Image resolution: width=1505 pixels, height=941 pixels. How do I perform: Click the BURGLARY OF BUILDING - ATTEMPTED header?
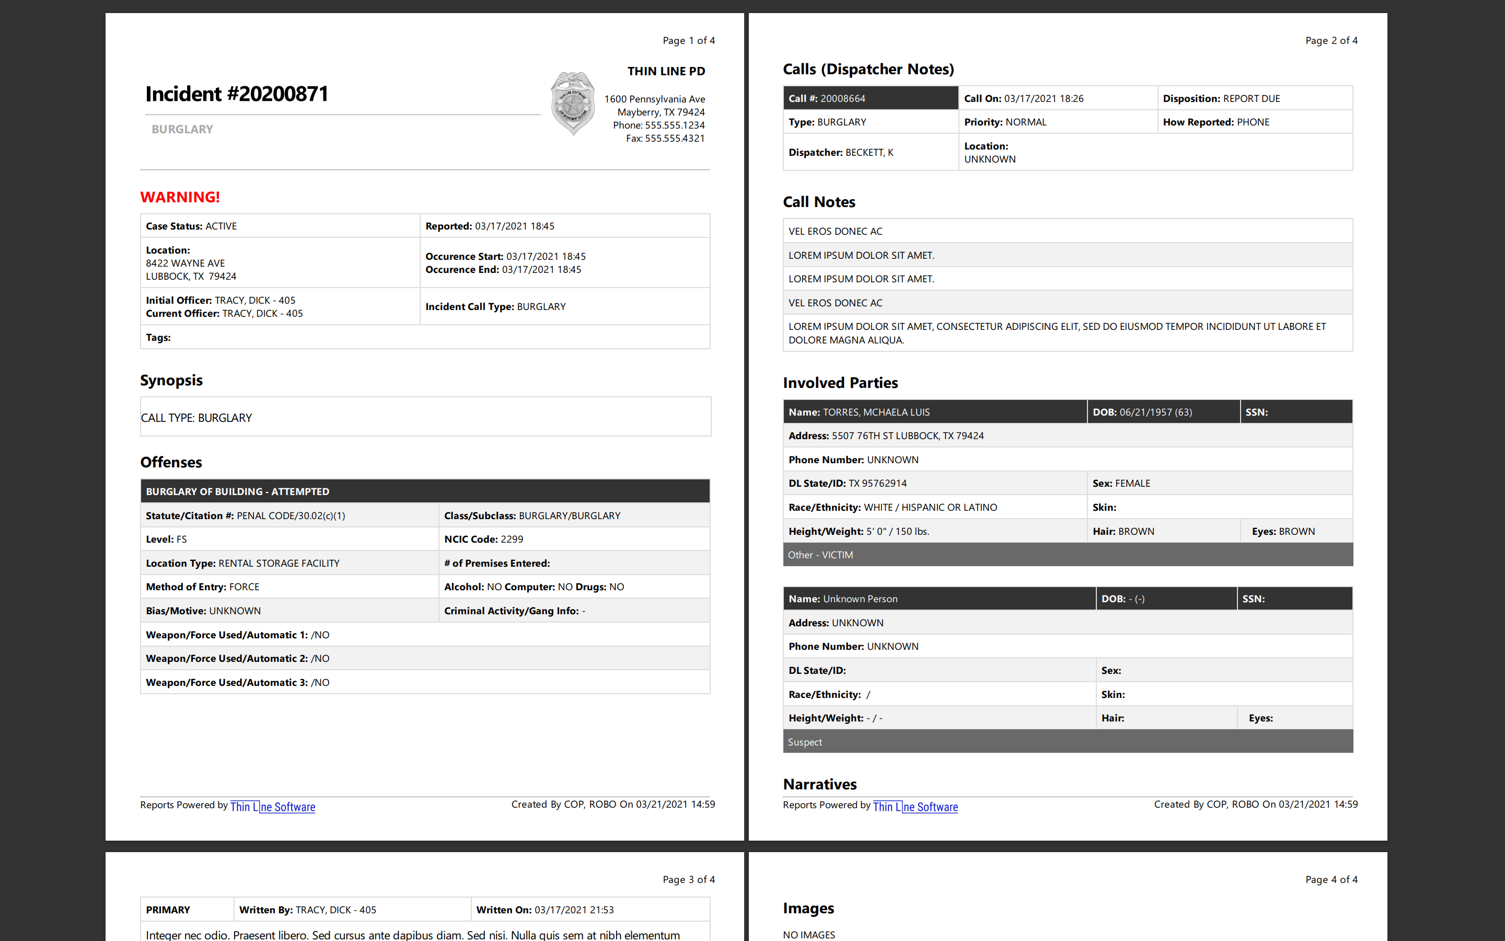[x=425, y=491]
